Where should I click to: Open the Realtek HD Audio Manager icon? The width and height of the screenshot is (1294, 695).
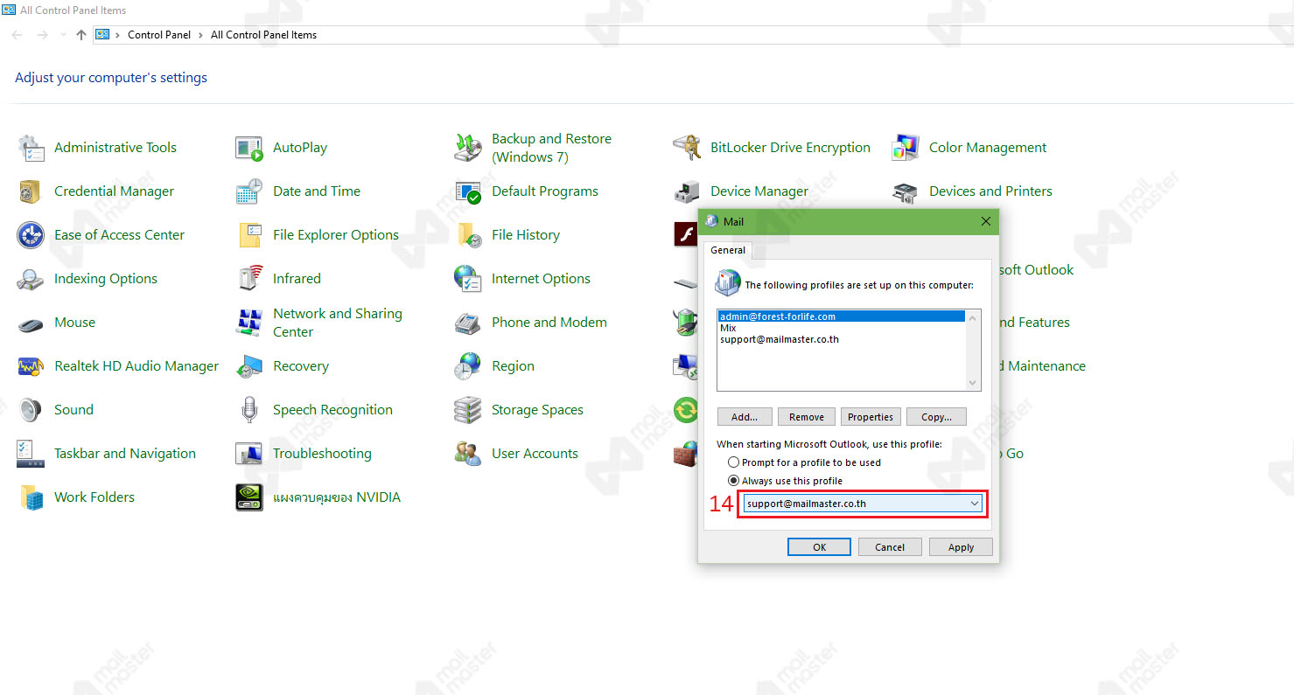click(x=31, y=366)
